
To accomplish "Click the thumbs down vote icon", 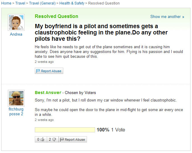I will [x=54, y=140].
